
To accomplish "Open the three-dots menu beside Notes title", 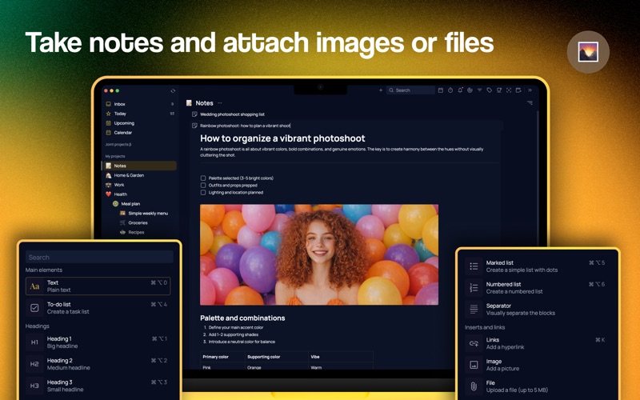I will tap(219, 103).
